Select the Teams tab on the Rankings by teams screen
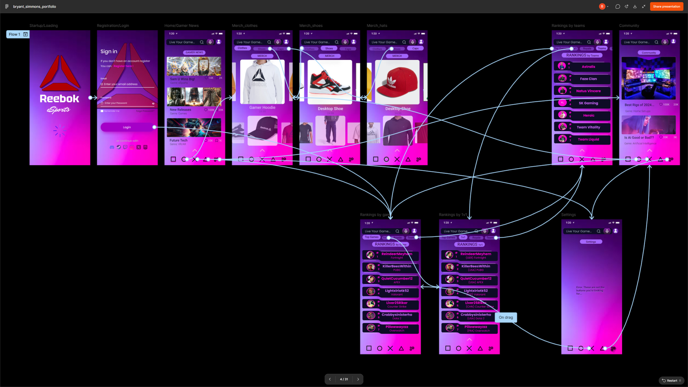This screenshot has height=387, width=688. tap(602, 48)
